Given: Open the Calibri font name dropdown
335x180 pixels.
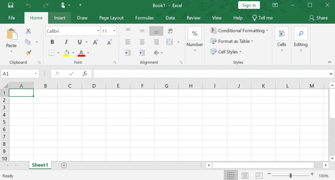Looking at the screenshot, I should point(98,31).
